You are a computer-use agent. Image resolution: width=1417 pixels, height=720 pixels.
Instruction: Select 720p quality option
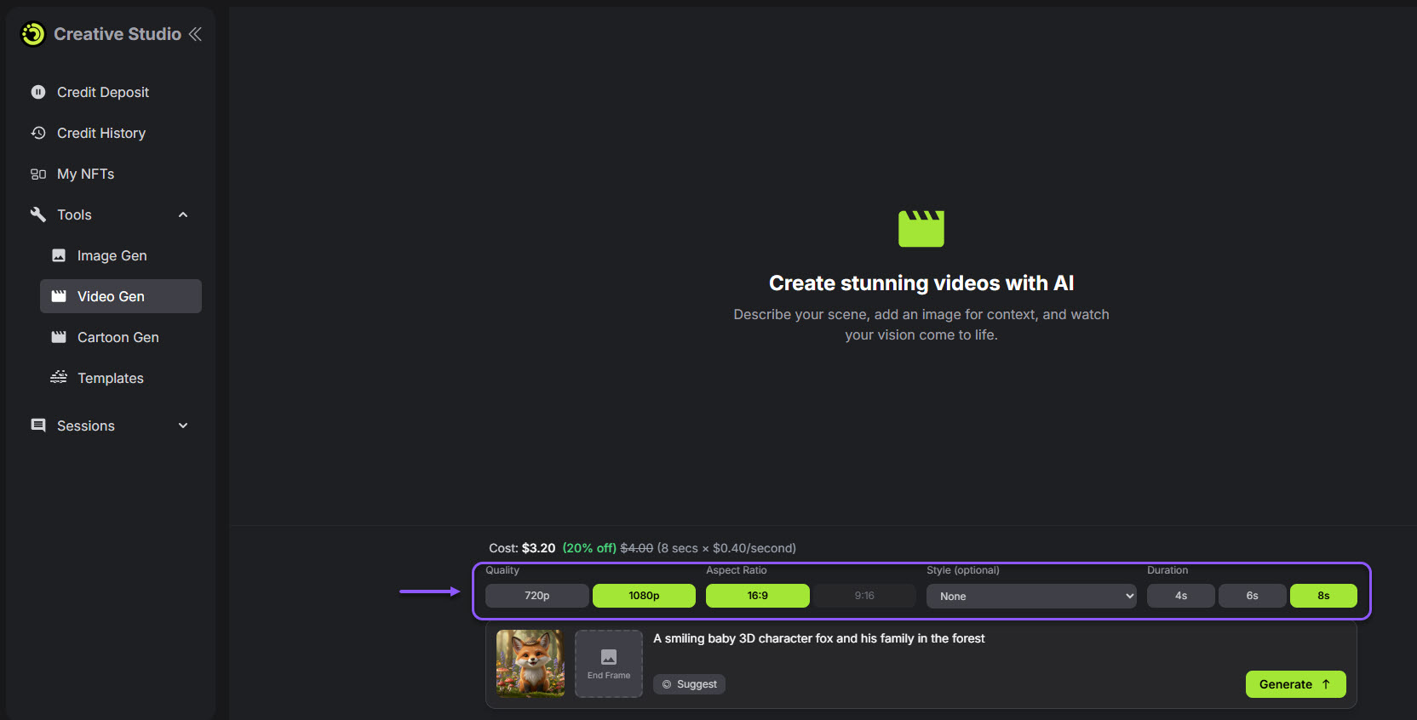coord(536,596)
